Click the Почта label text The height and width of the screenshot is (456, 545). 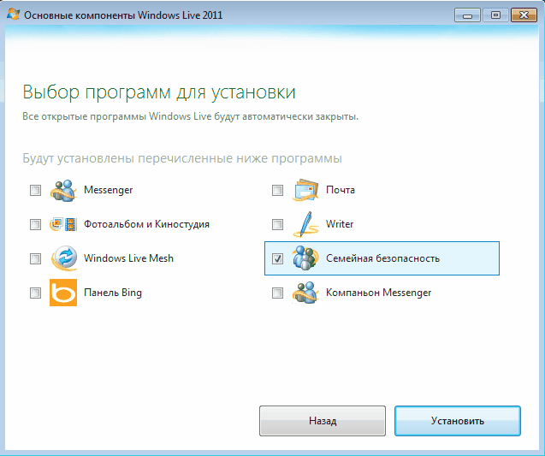point(341,190)
